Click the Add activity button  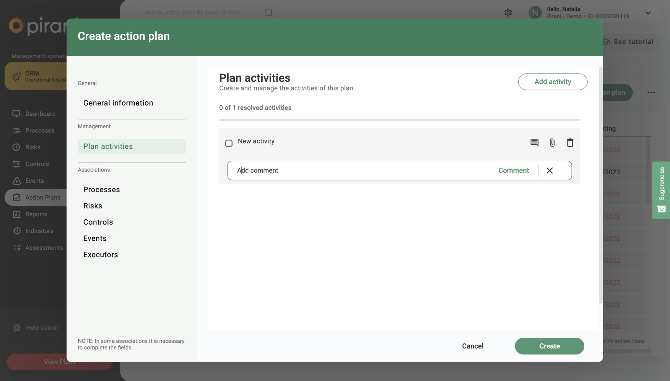[x=552, y=82]
